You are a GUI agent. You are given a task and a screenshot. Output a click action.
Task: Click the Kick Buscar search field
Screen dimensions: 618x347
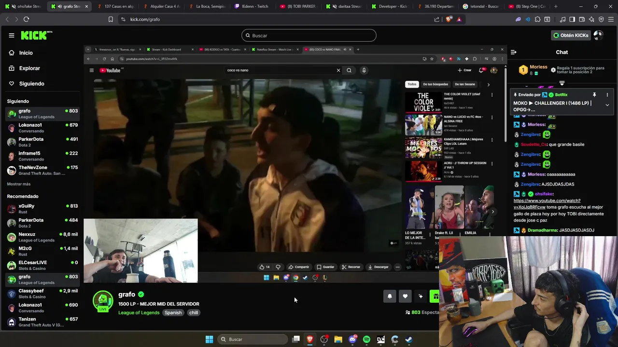pos(309,35)
